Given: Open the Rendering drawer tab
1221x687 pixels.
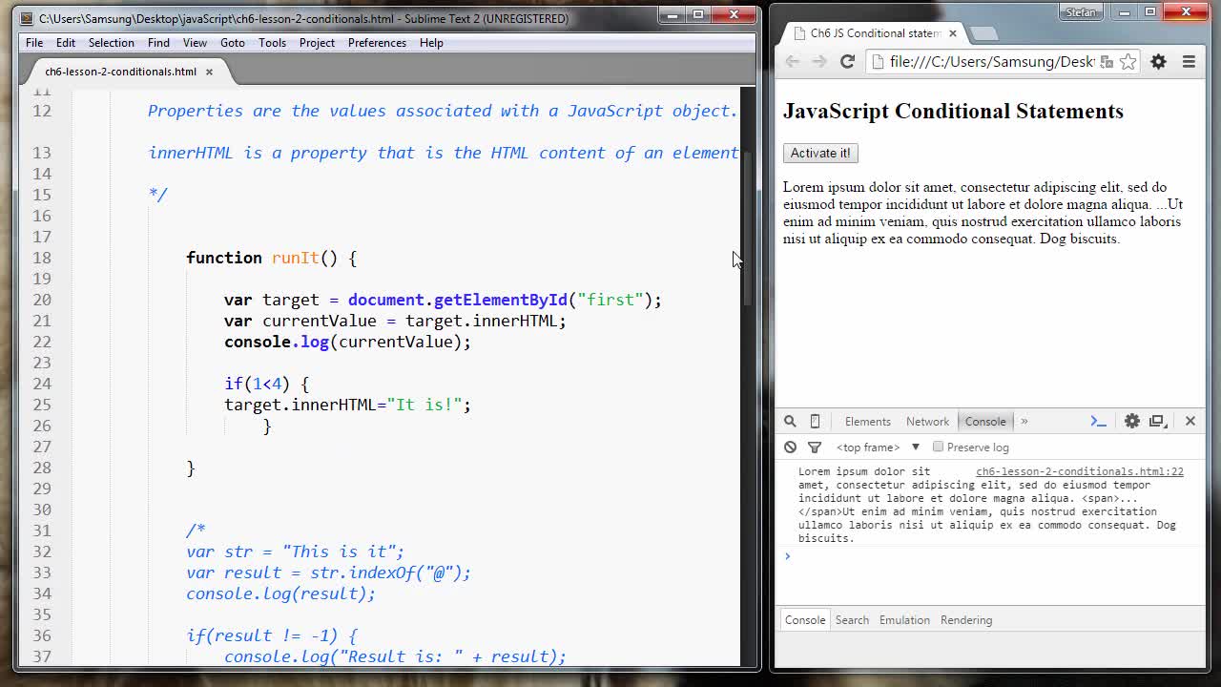Looking at the screenshot, I should click(x=966, y=620).
